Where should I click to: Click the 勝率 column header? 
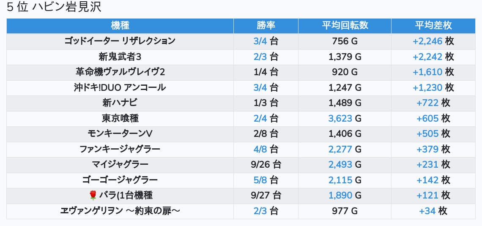[266, 25]
